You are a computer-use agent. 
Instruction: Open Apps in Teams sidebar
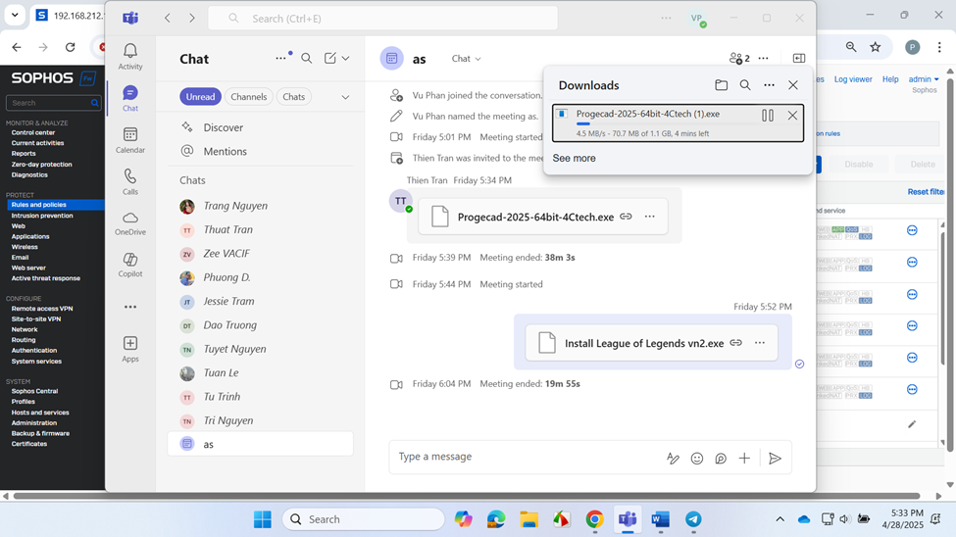[x=130, y=349]
